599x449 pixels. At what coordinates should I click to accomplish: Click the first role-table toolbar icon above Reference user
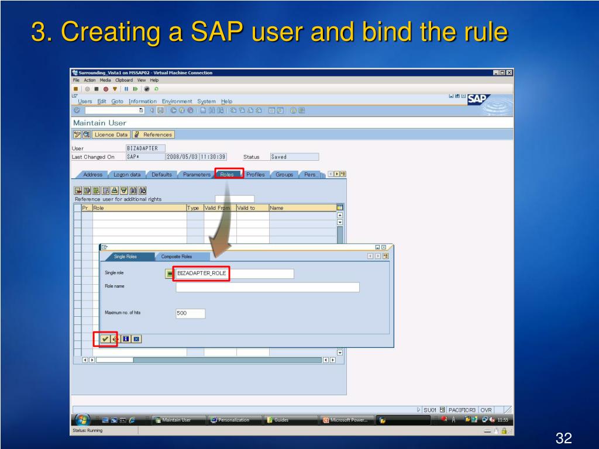[78, 190]
